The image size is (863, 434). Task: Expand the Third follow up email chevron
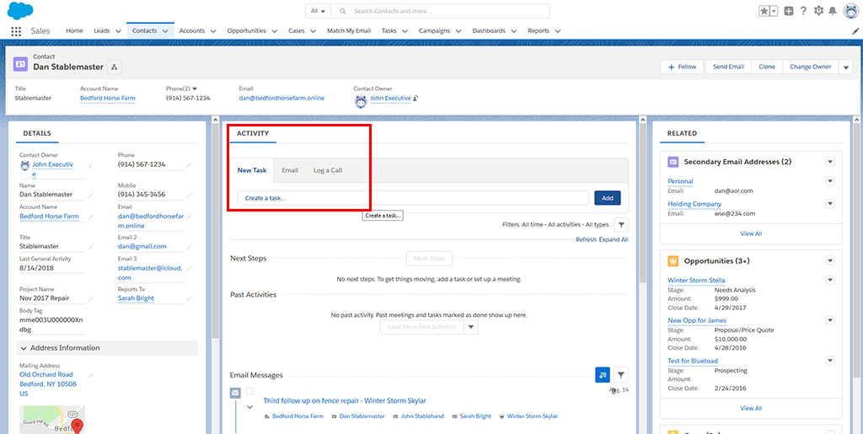coord(249,407)
